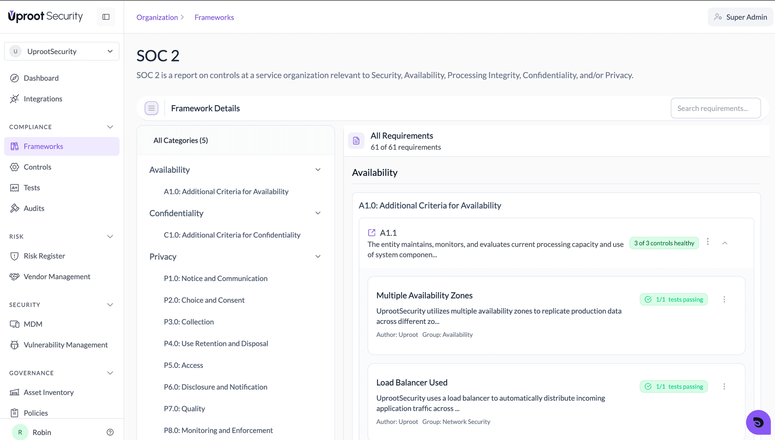Collapse the Compliance sidebar section
This screenshot has height=440, width=775.
coord(110,127)
